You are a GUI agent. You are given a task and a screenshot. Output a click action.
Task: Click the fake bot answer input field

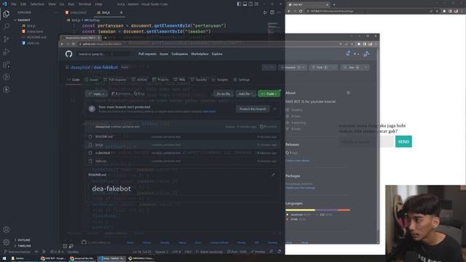pos(366,142)
